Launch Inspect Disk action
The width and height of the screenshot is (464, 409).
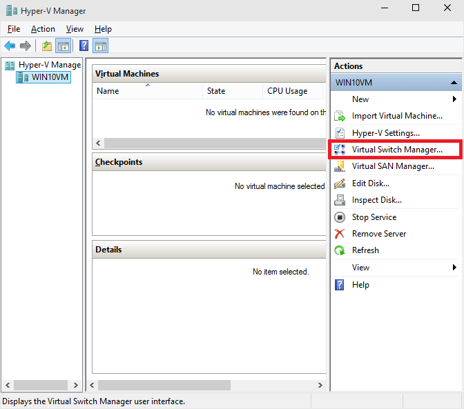tap(377, 200)
